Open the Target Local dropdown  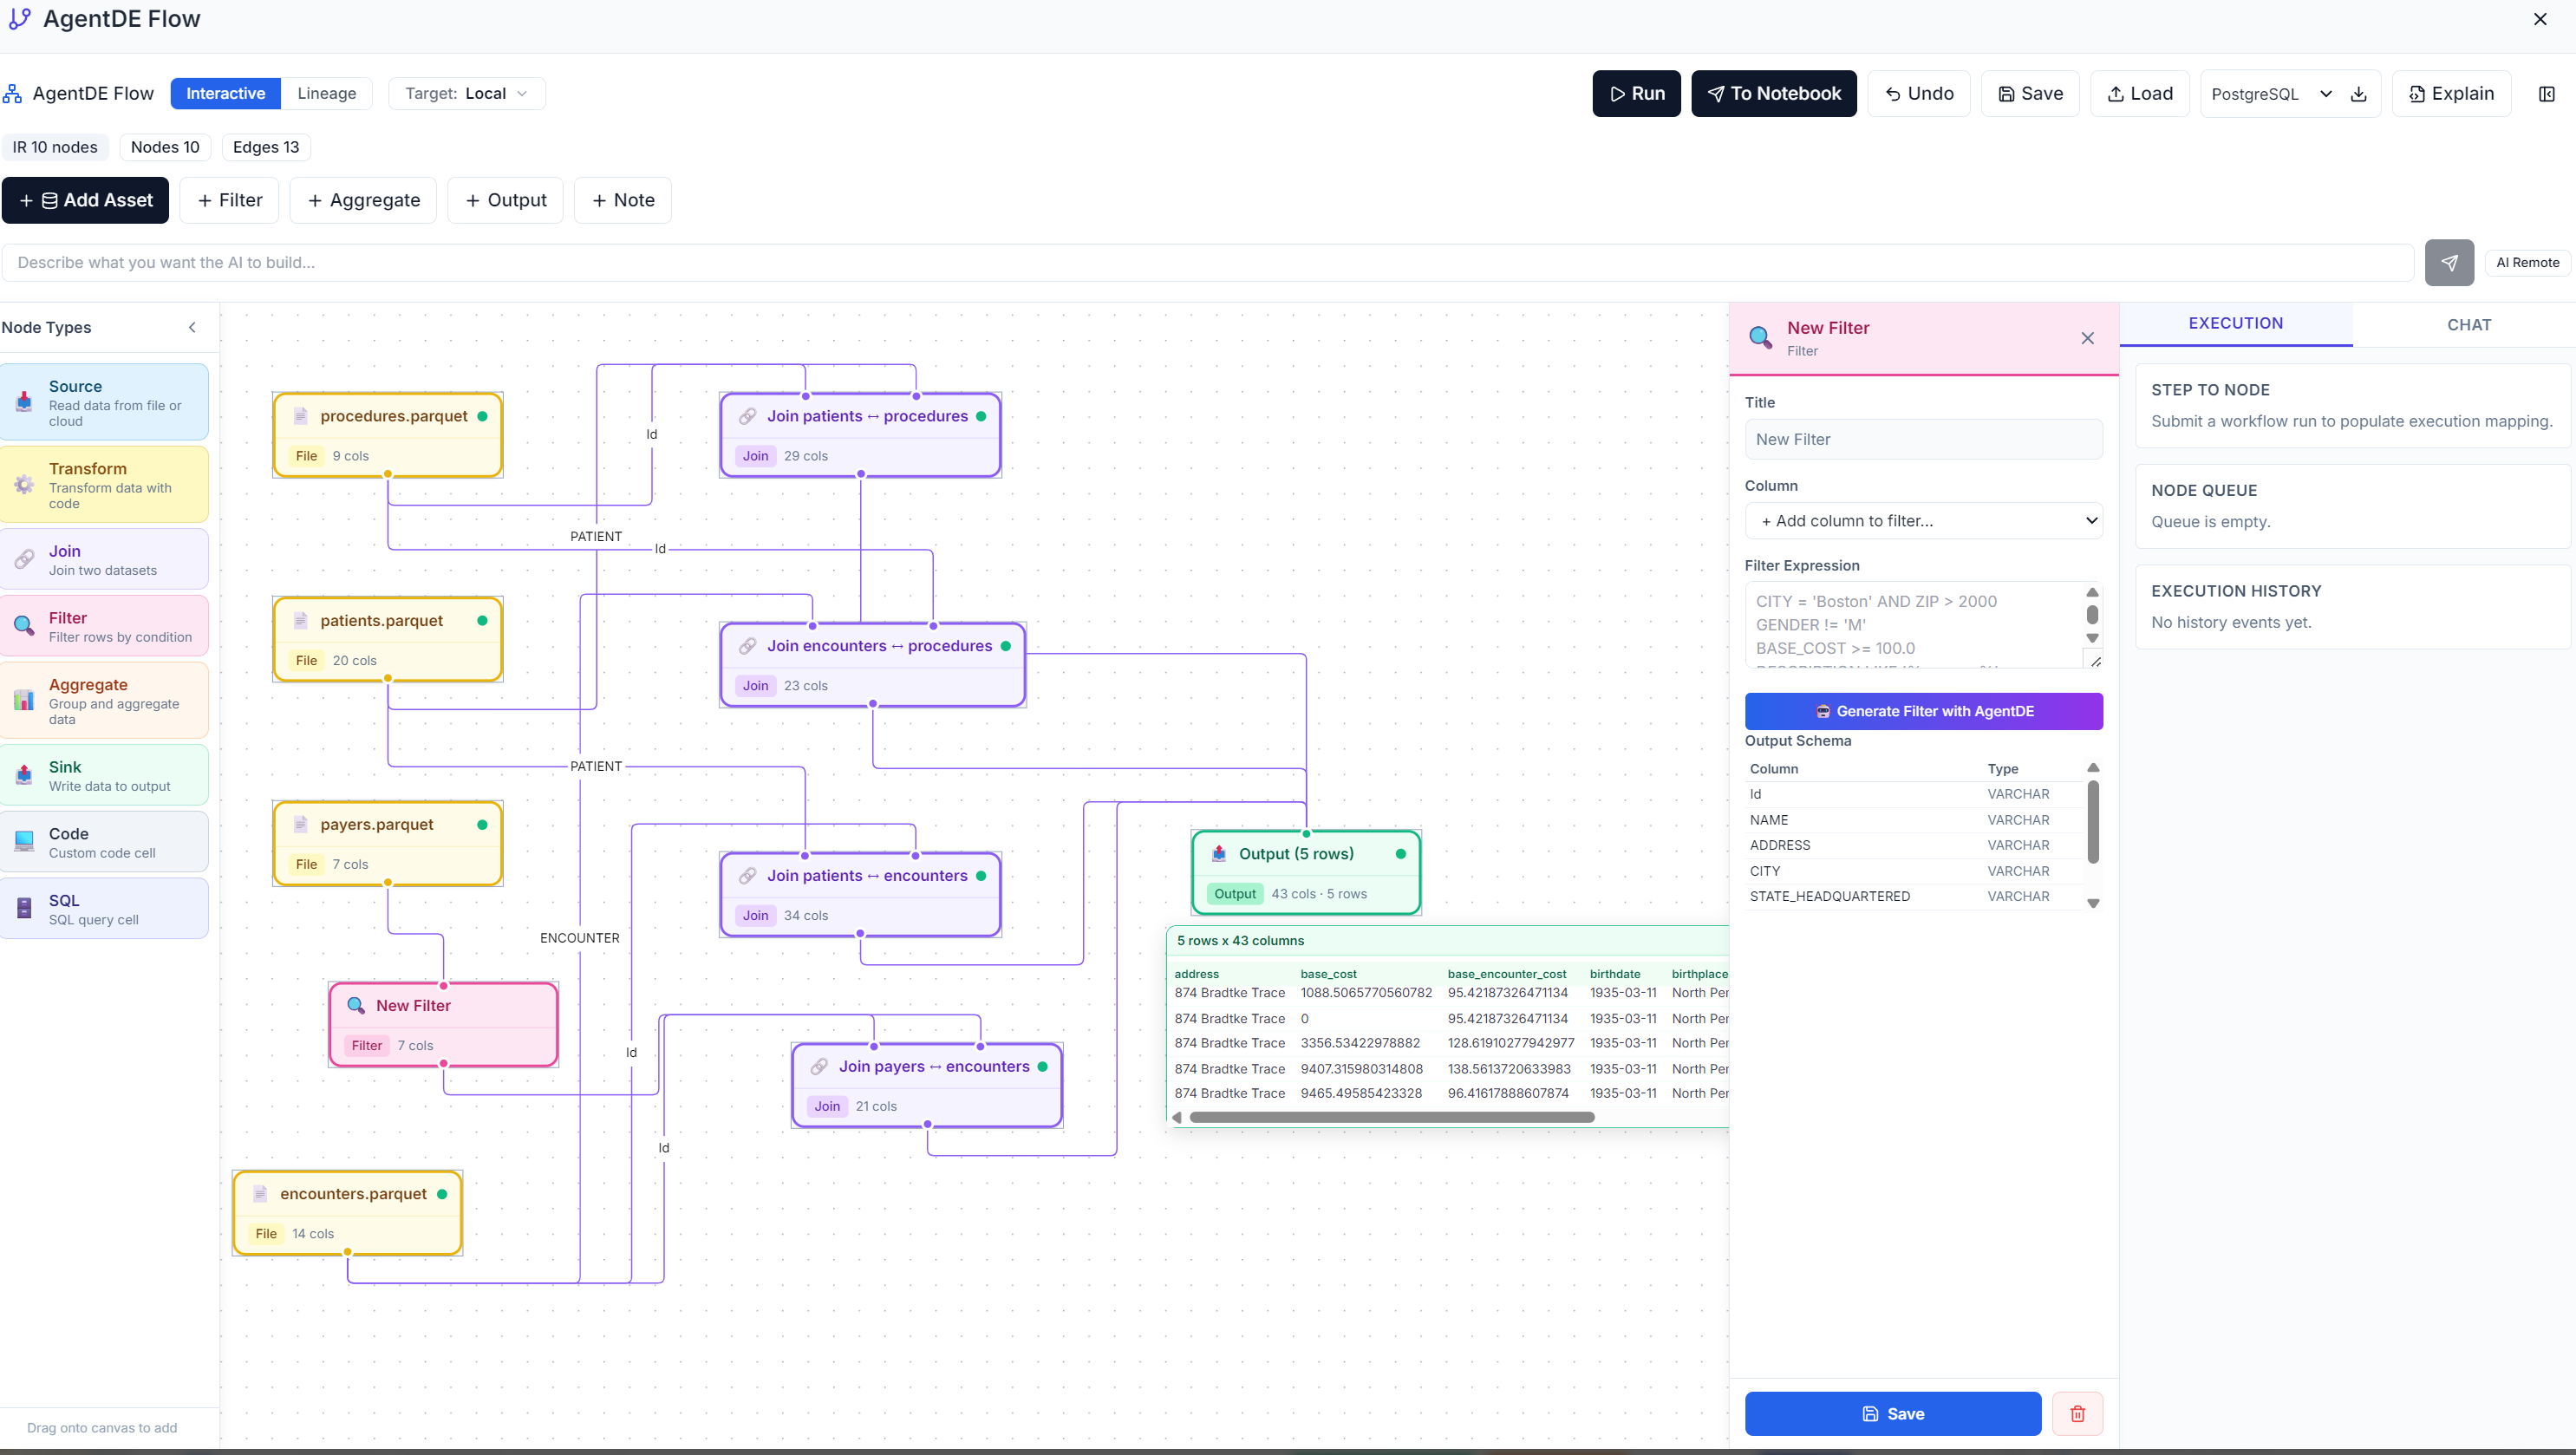tap(466, 93)
